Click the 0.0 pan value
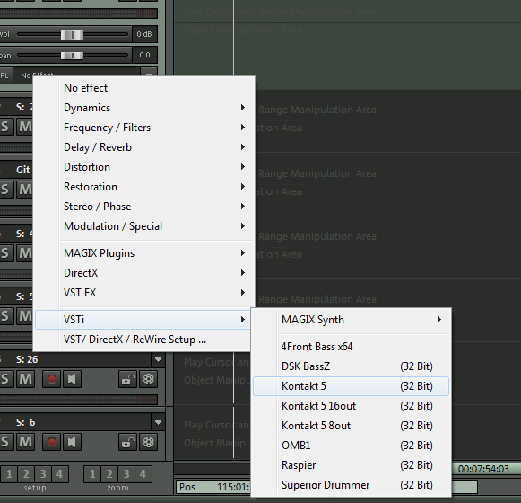 pyautogui.click(x=144, y=55)
